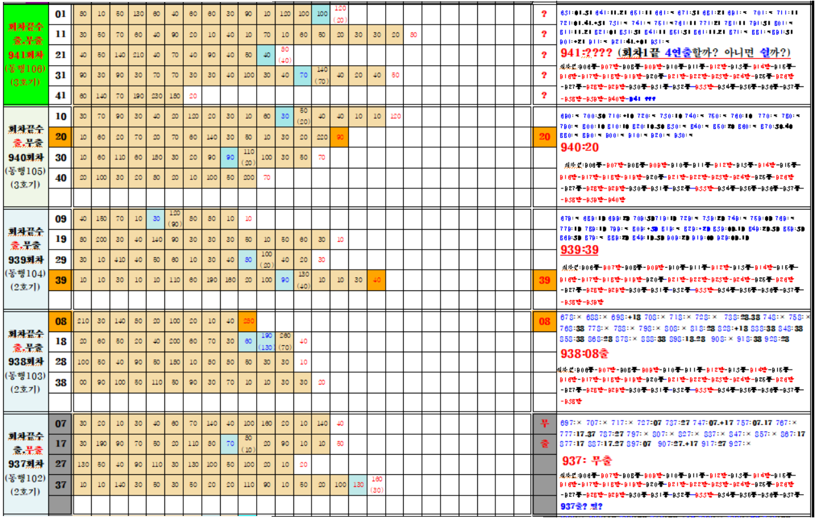Select the red 941:???? prediction text
Image resolution: width=816 pixels, height=518 pixels.
(x=586, y=53)
